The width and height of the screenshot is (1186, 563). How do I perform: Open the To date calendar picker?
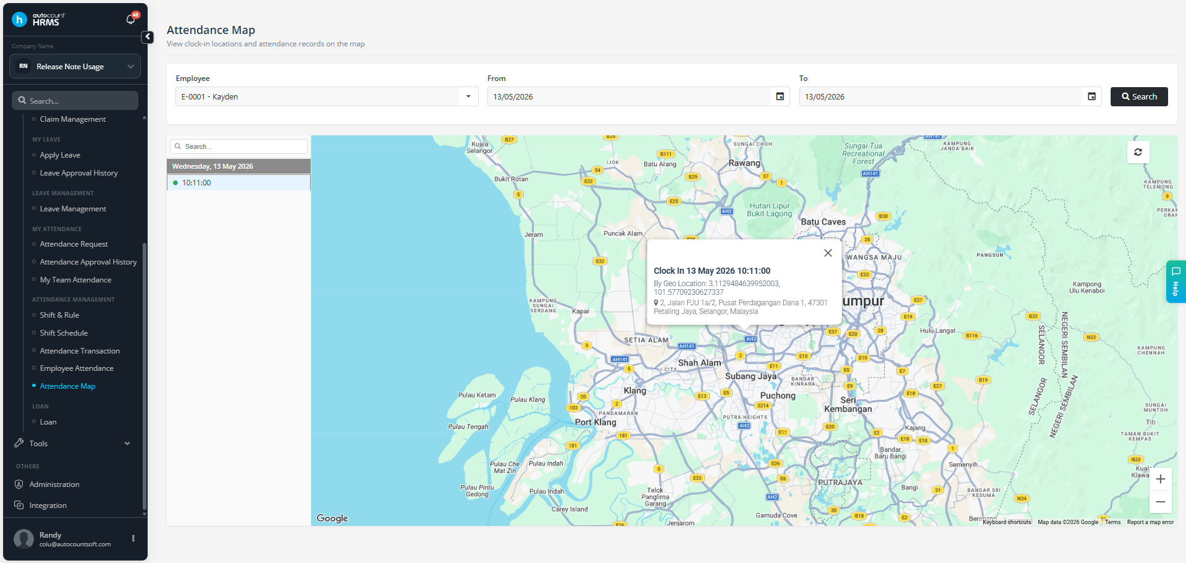tap(1091, 96)
